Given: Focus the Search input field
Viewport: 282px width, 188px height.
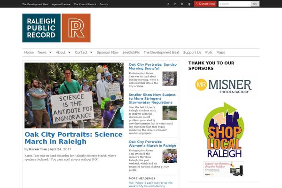Looking at the screenshot, I should point(235,4).
